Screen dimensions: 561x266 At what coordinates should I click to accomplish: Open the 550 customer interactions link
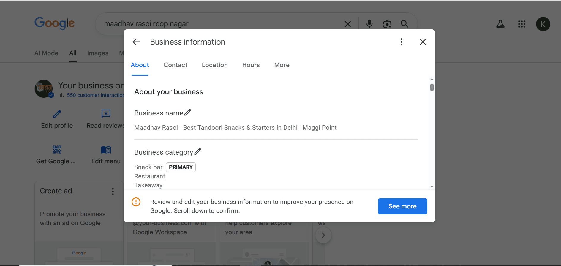(x=95, y=95)
